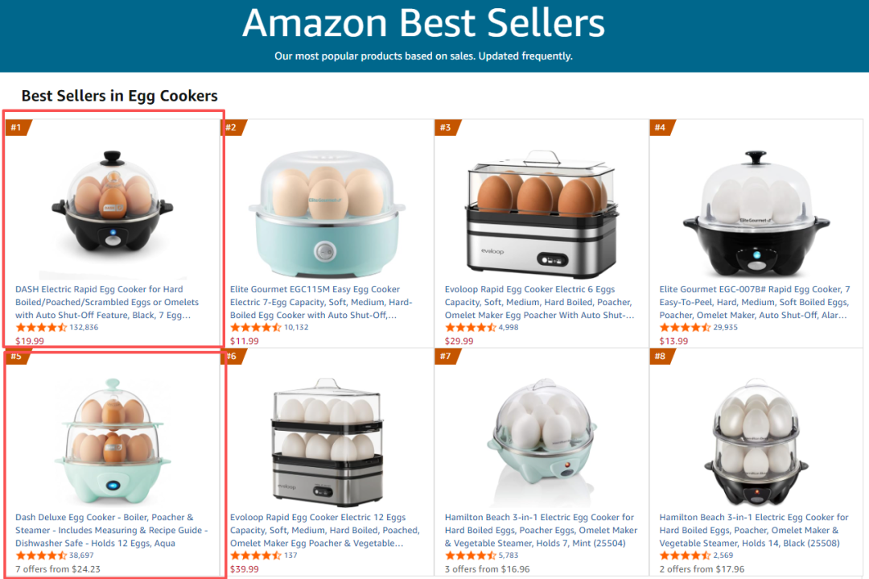The height and width of the screenshot is (579, 869).
Task: Click the #4 rank badge
Action: (661, 127)
